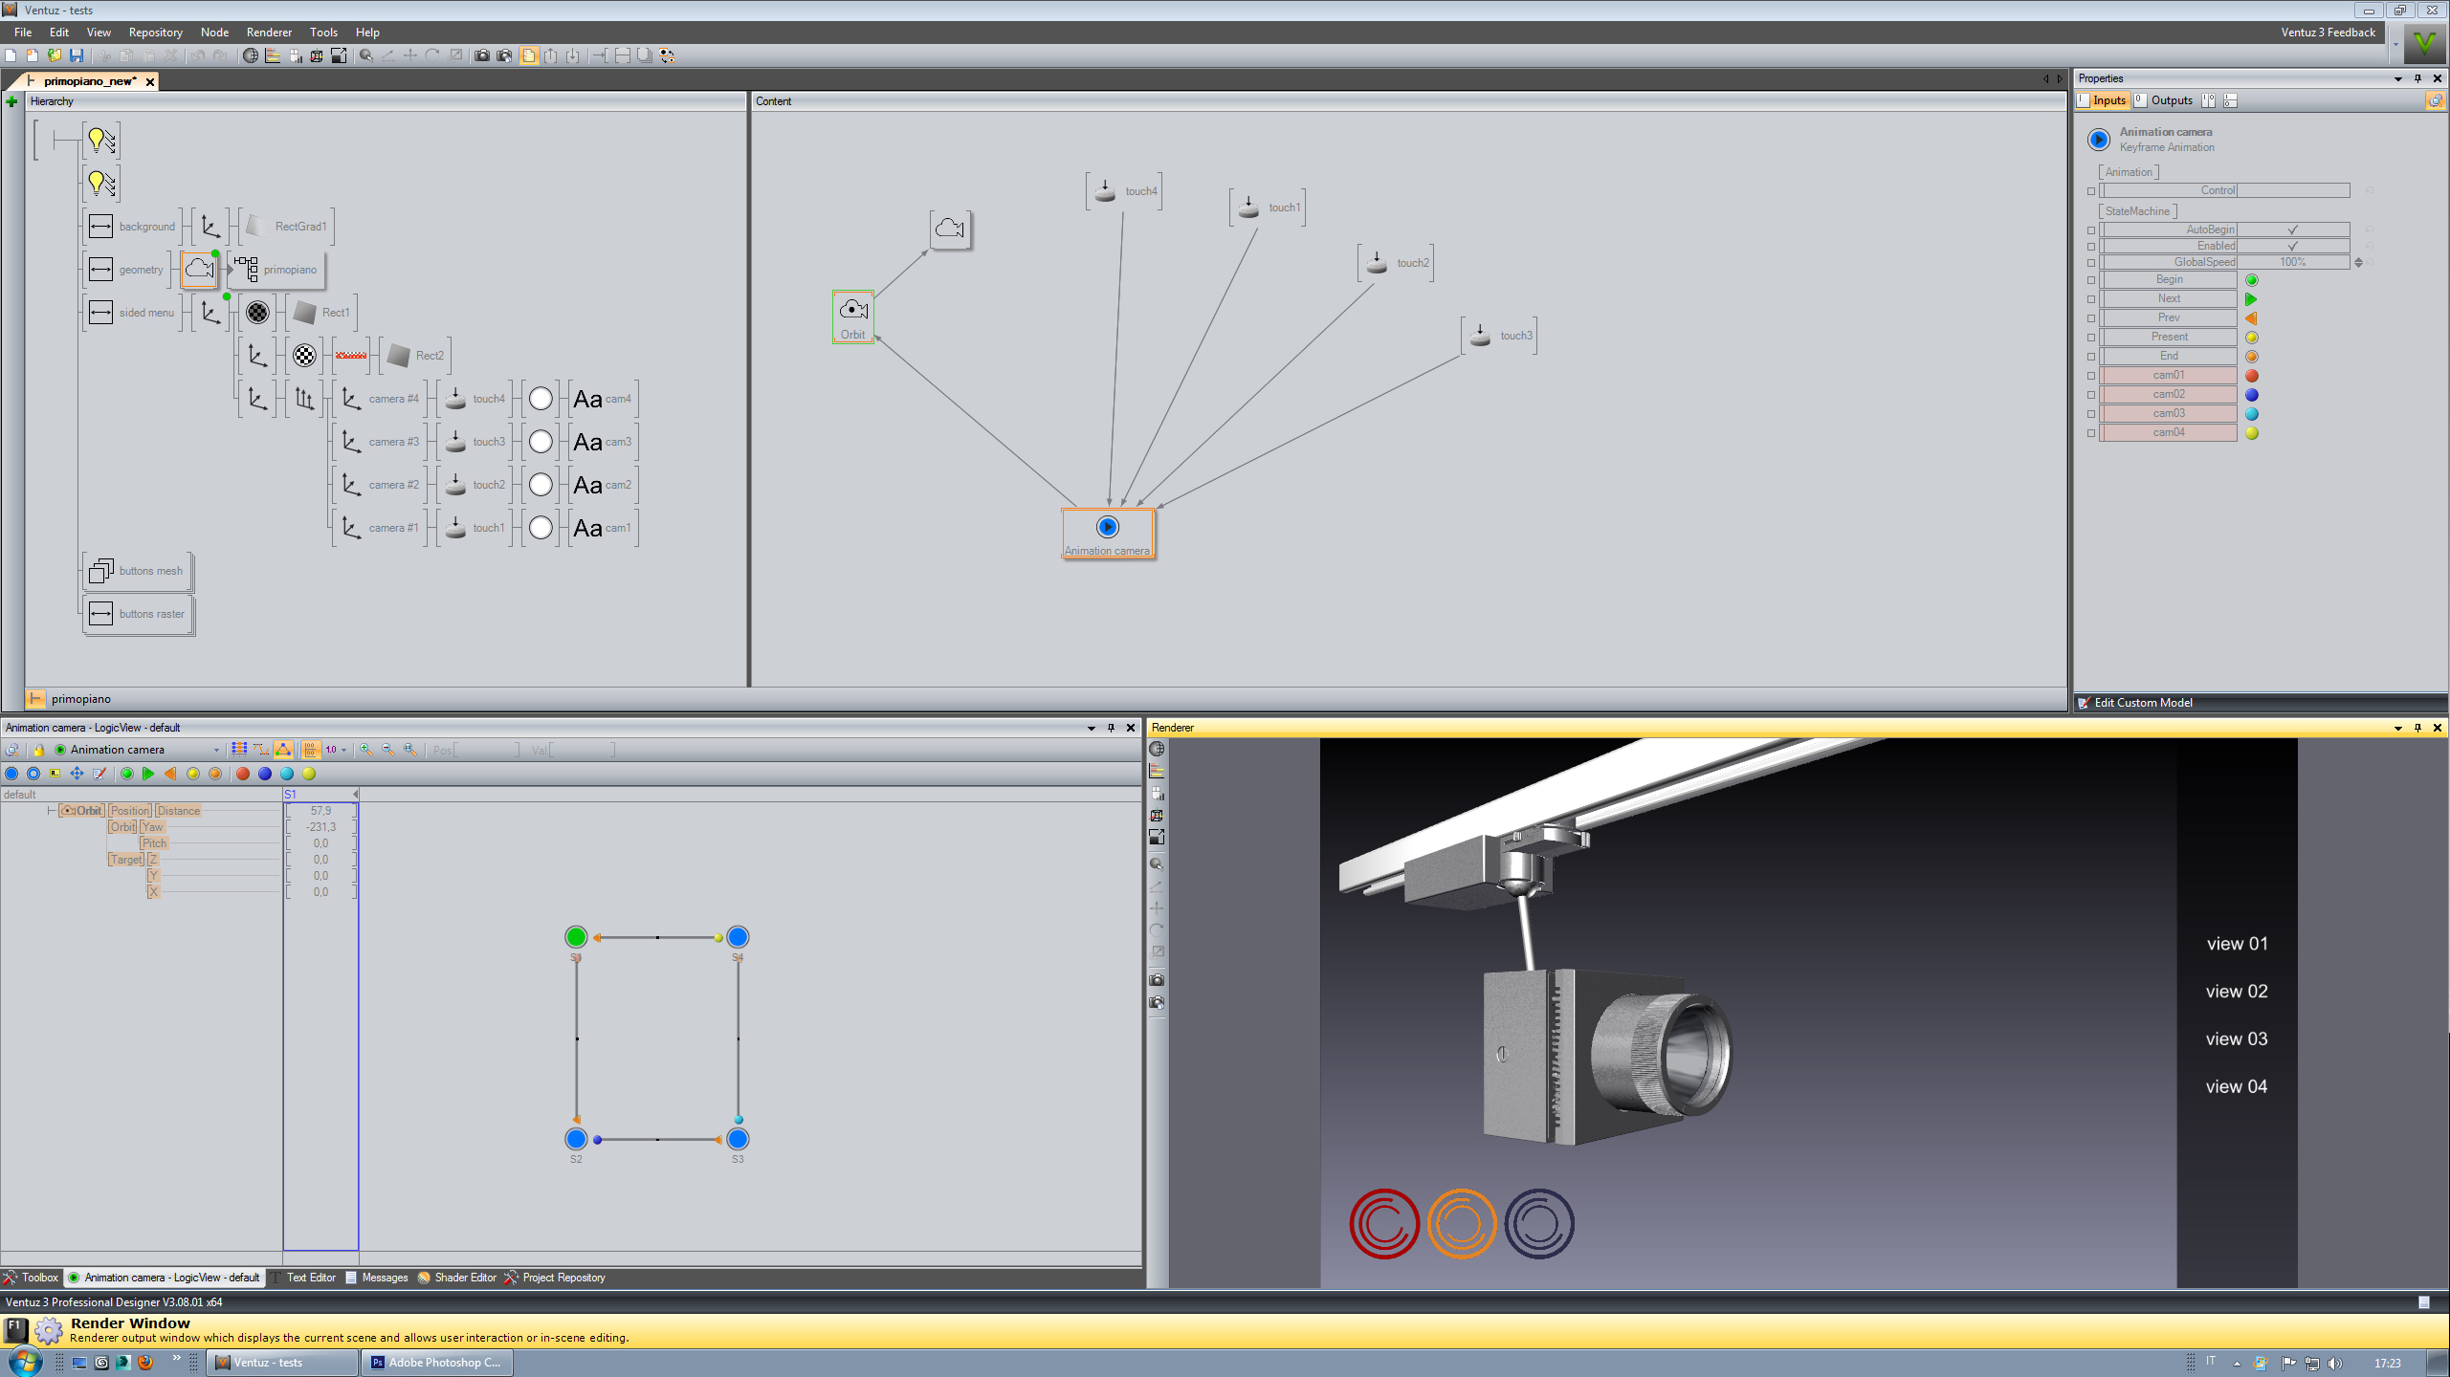Open the Animation camera dropdown in LogicView
Screen dimensions: 2450x1377
click(x=216, y=750)
